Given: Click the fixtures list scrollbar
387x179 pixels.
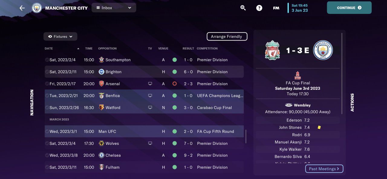Looking at the screenshot, I should 246,137.
